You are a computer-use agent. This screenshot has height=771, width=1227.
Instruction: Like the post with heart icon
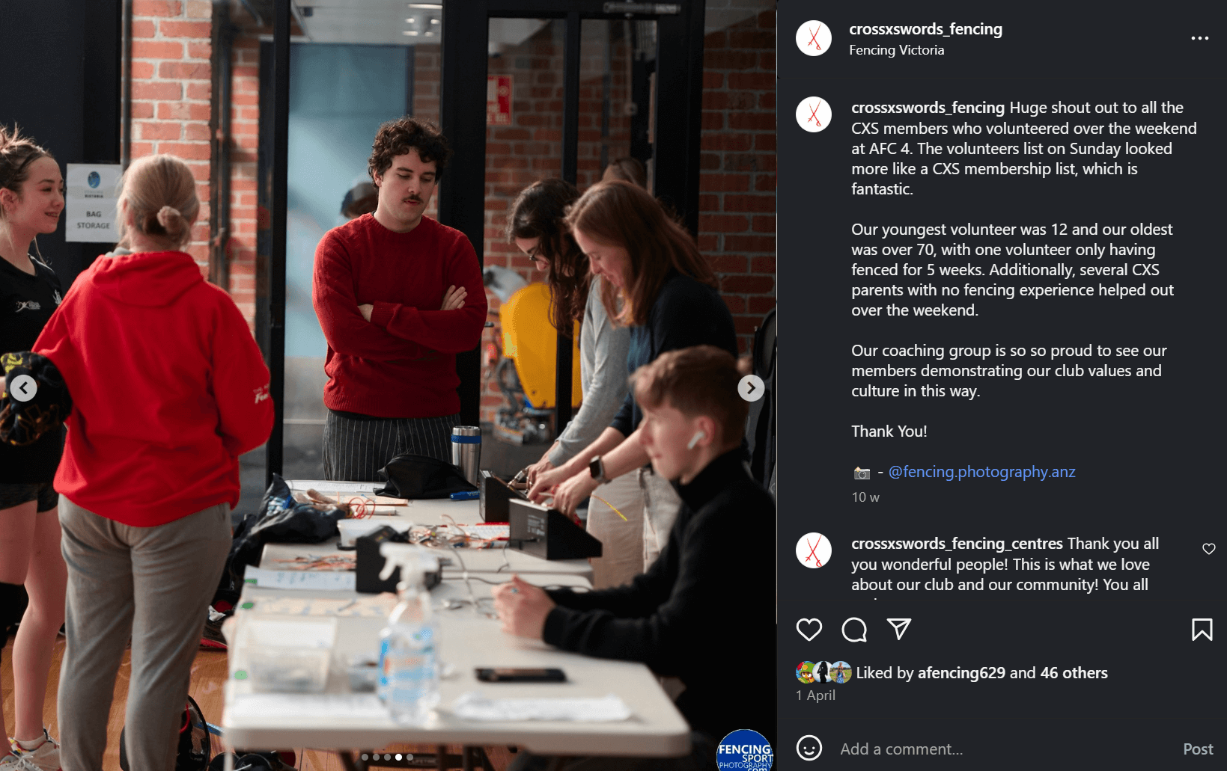[x=809, y=630]
